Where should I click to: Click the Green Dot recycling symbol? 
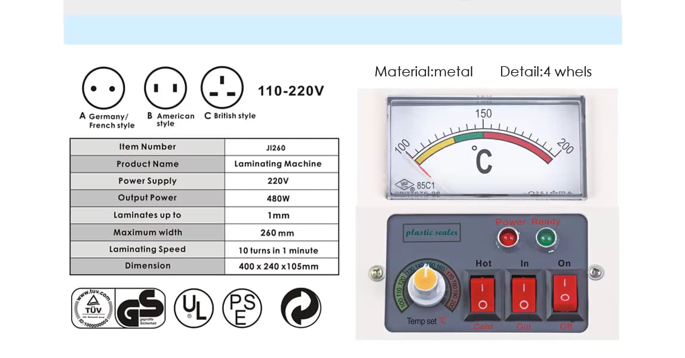click(300, 308)
